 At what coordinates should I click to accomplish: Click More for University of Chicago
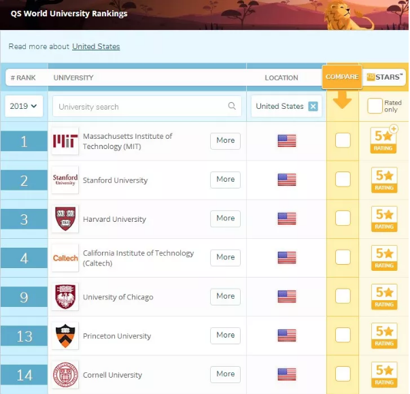click(225, 297)
